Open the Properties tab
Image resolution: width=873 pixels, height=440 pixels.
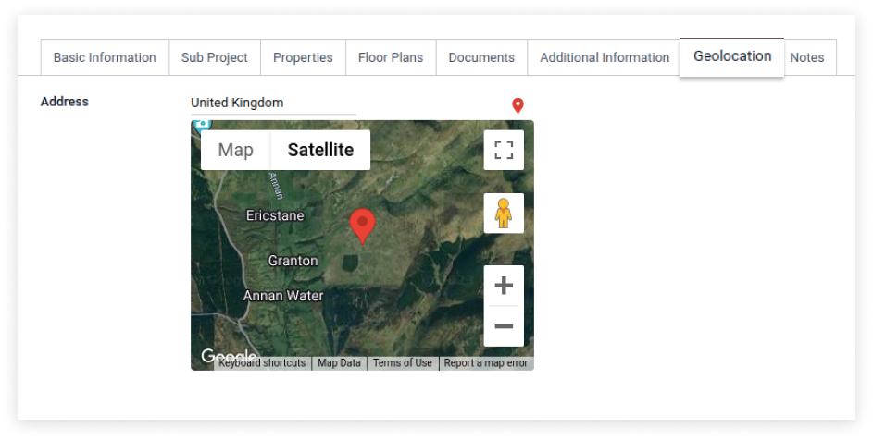(x=303, y=57)
